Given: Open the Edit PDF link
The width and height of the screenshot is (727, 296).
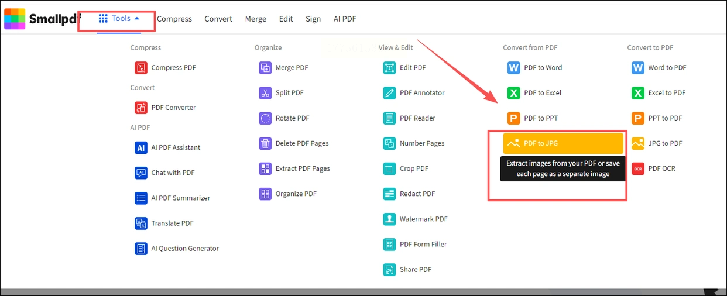Looking at the screenshot, I should [x=413, y=68].
